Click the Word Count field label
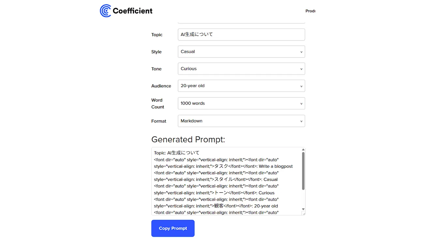 [x=158, y=104]
